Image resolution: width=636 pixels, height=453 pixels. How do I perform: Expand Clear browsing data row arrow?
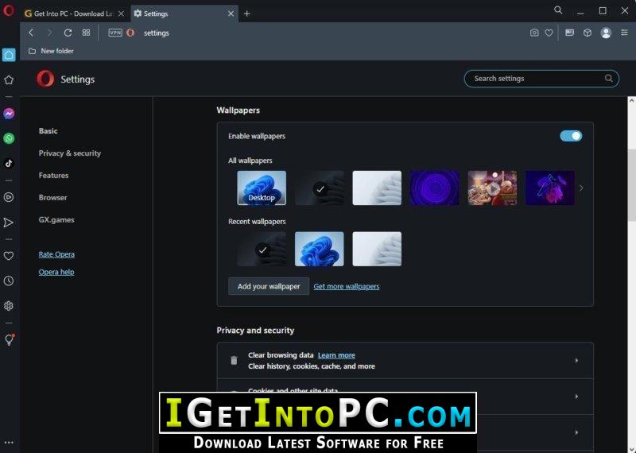click(x=576, y=361)
